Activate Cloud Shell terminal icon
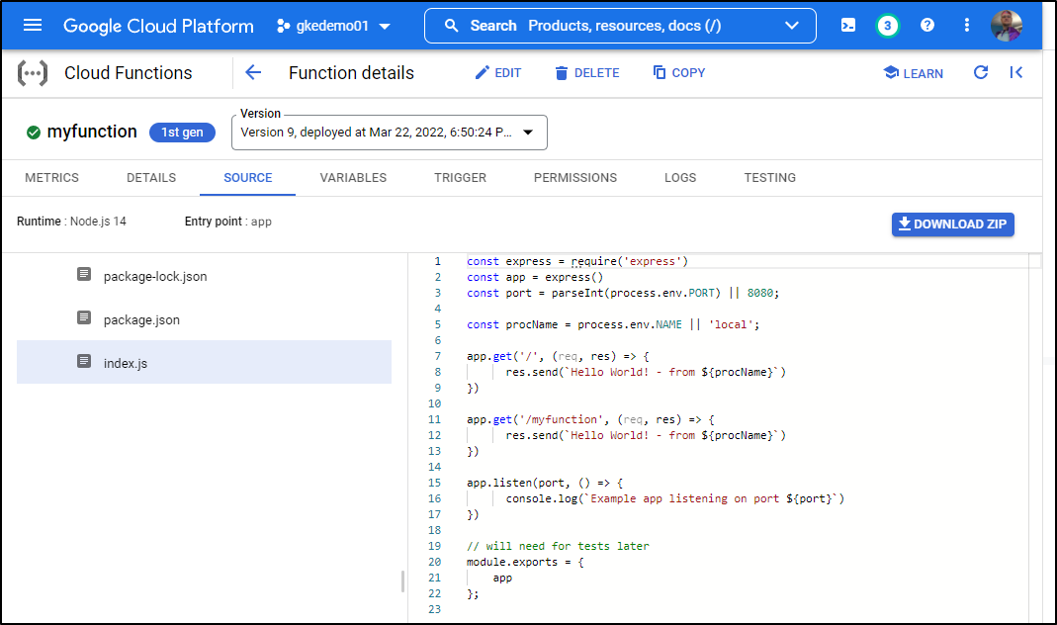Viewport: 1057px width, 625px height. coord(848,26)
